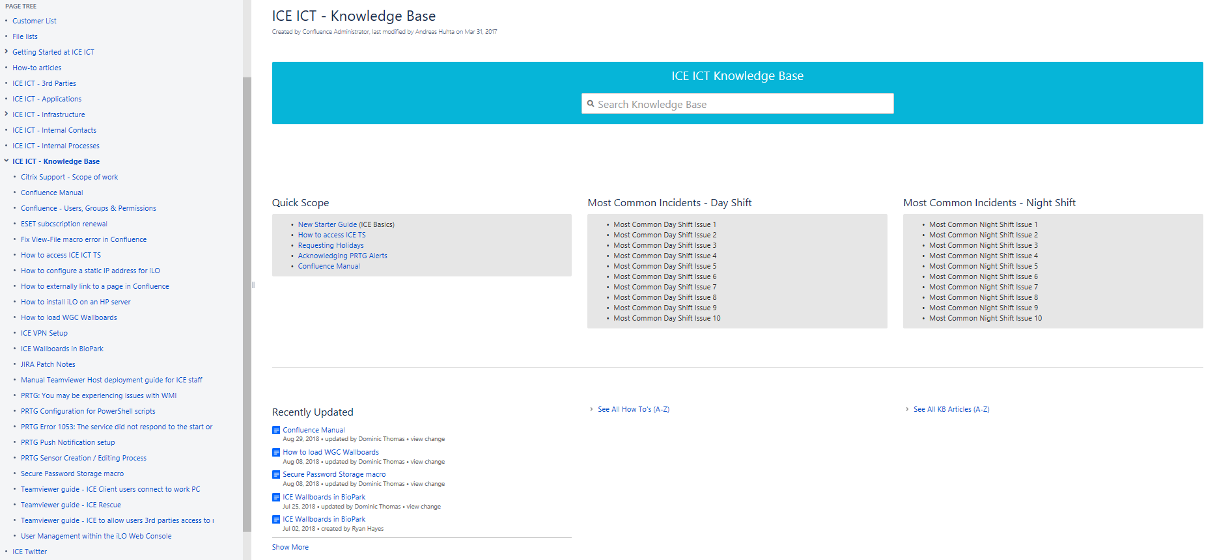Open Customer List in the page tree
The image size is (1217, 560).
(35, 21)
